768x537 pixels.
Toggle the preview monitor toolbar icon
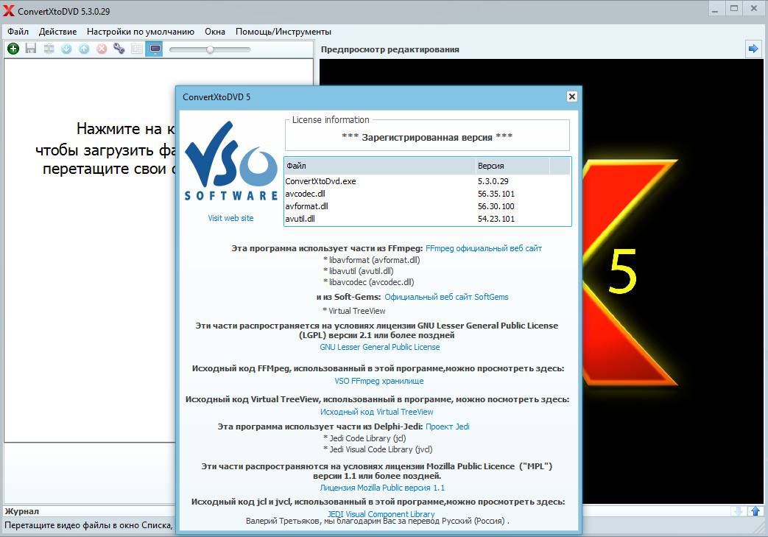click(x=155, y=49)
